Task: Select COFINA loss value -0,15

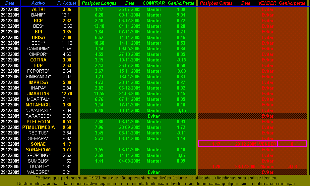Action: (181, 60)
